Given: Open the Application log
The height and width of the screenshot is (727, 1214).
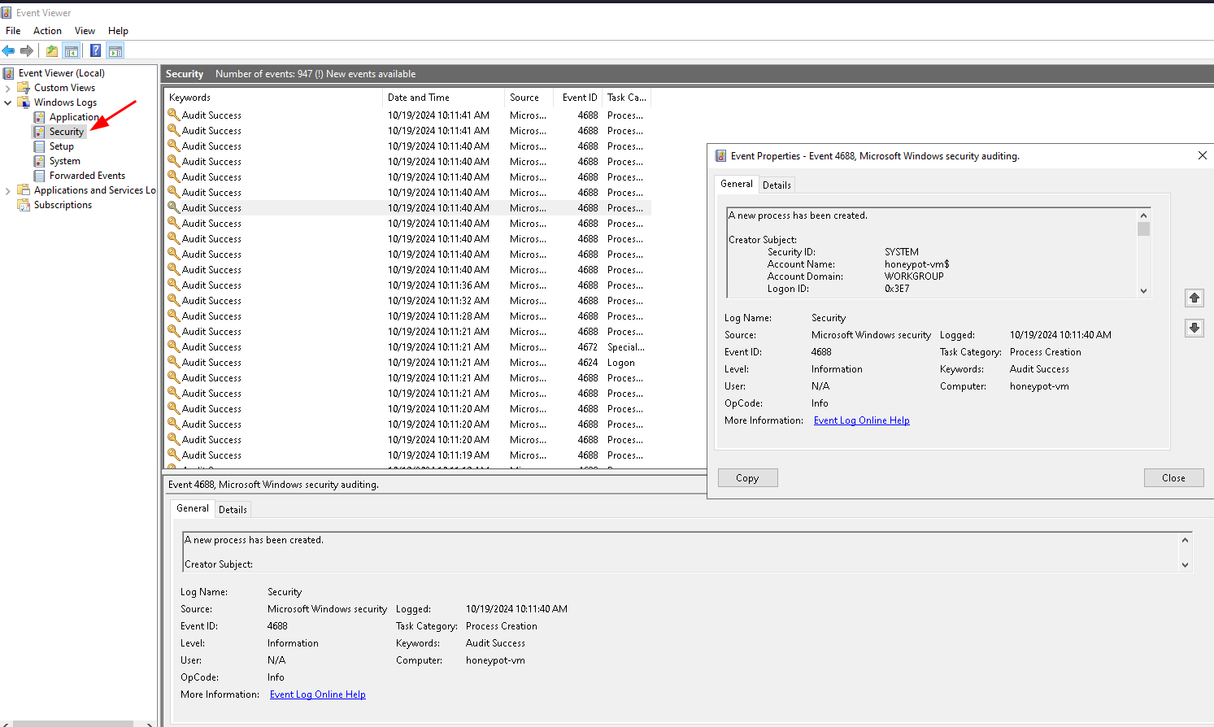Looking at the screenshot, I should tap(74, 117).
